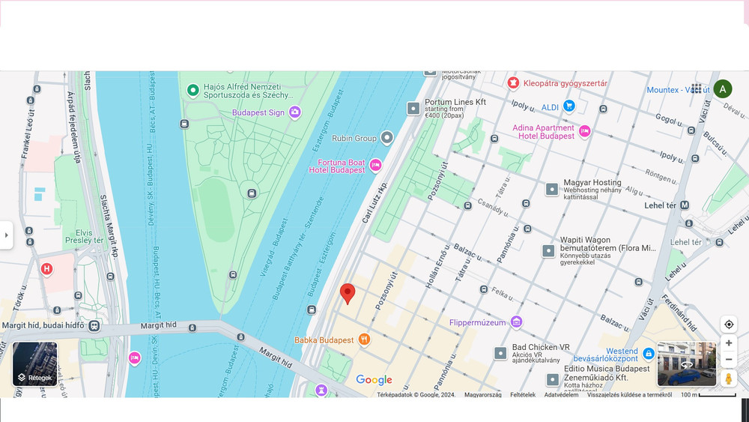The height and width of the screenshot is (422, 749).
Task: Click the Google logo on the map
Action: pyautogui.click(x=374, y=380)
